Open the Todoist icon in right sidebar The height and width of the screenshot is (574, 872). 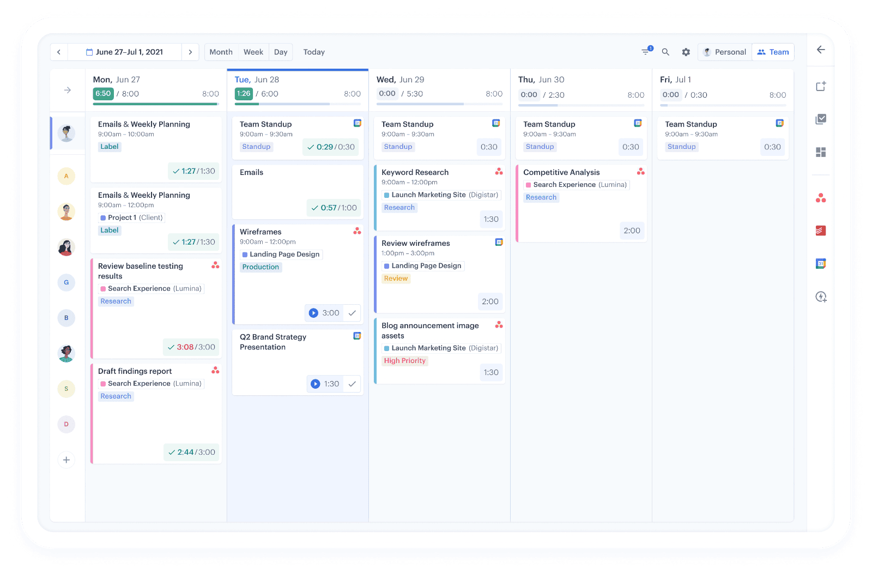pos(821,231)
